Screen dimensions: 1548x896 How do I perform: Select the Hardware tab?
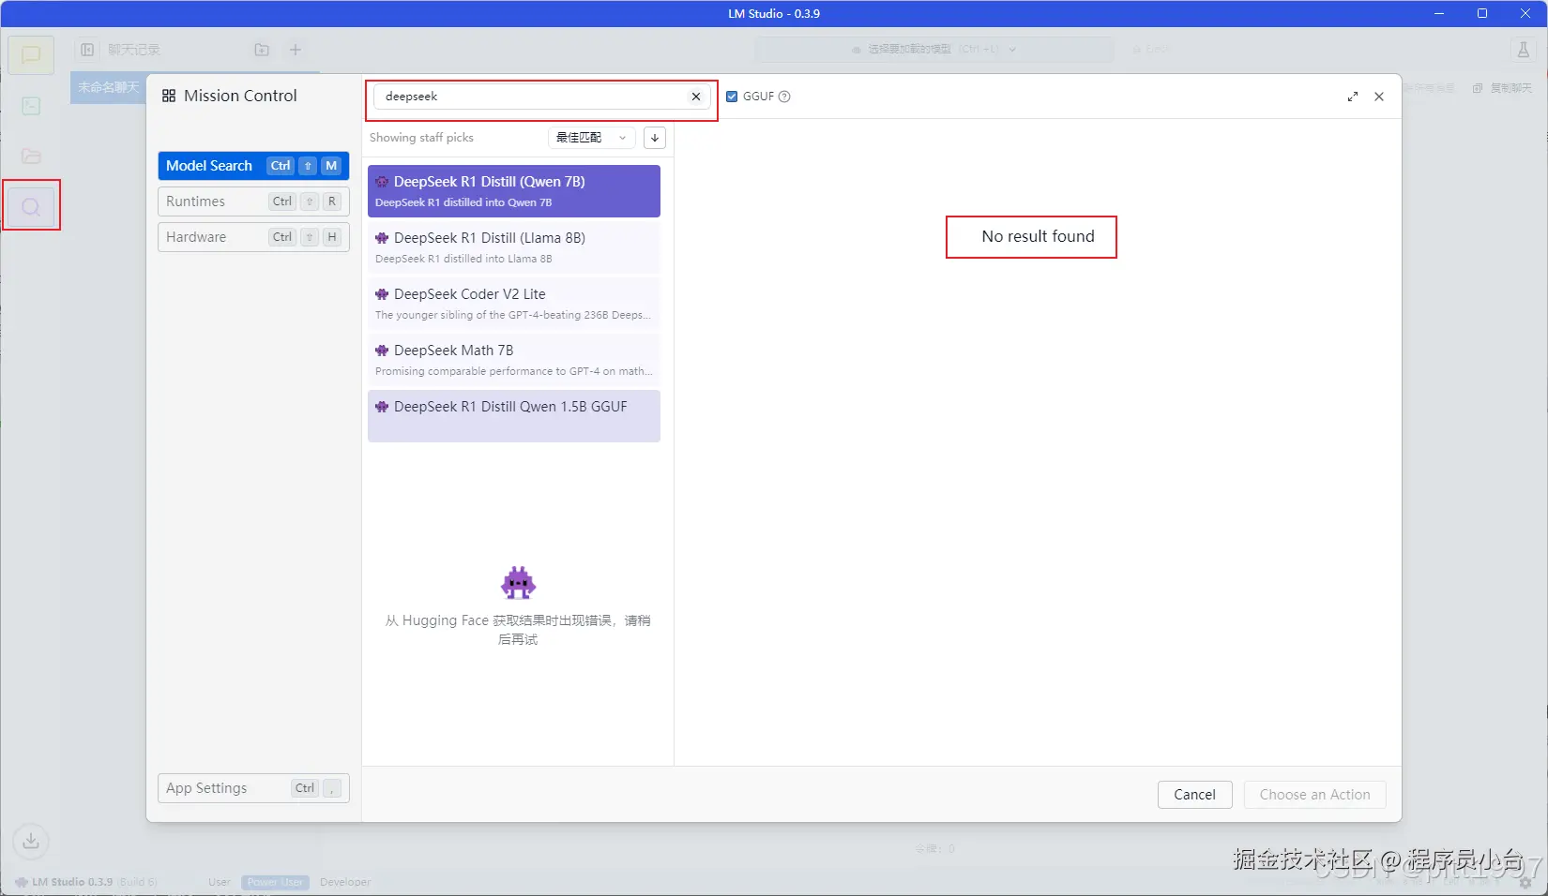click(253, 237)
